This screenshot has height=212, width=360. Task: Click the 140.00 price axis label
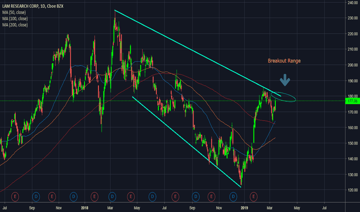(353, 158)
